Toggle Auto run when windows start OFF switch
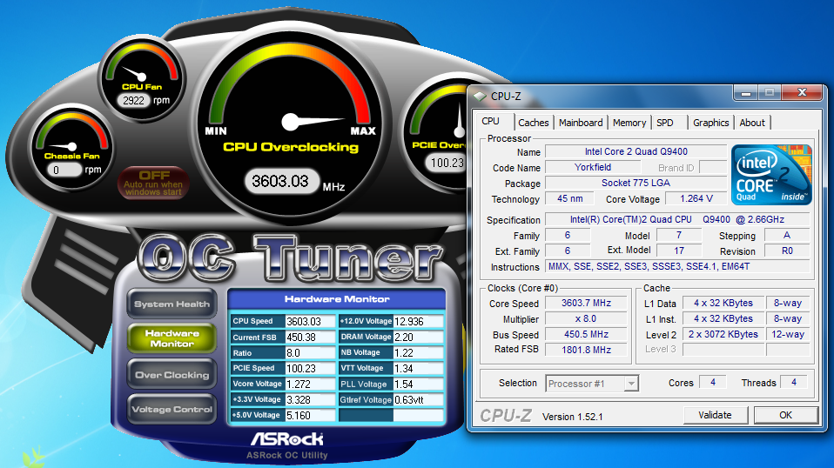Viewport: 834px width, 468px height. 153,183
